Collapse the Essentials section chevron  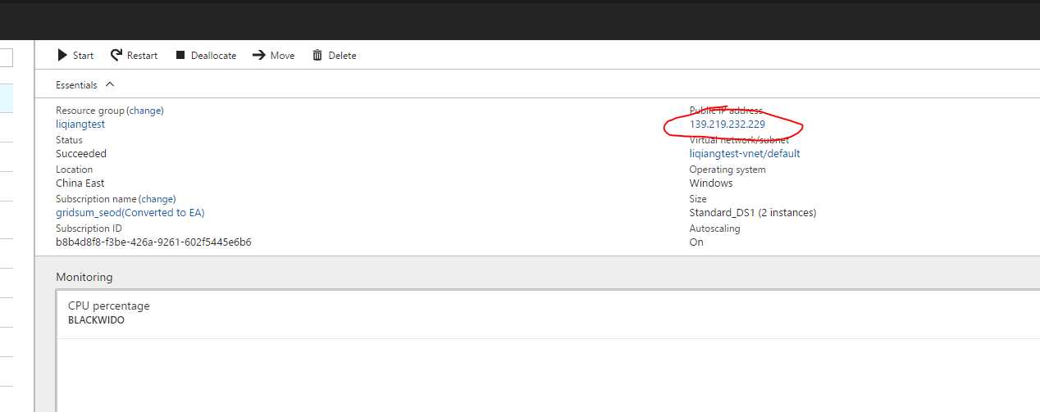(110, 84)
